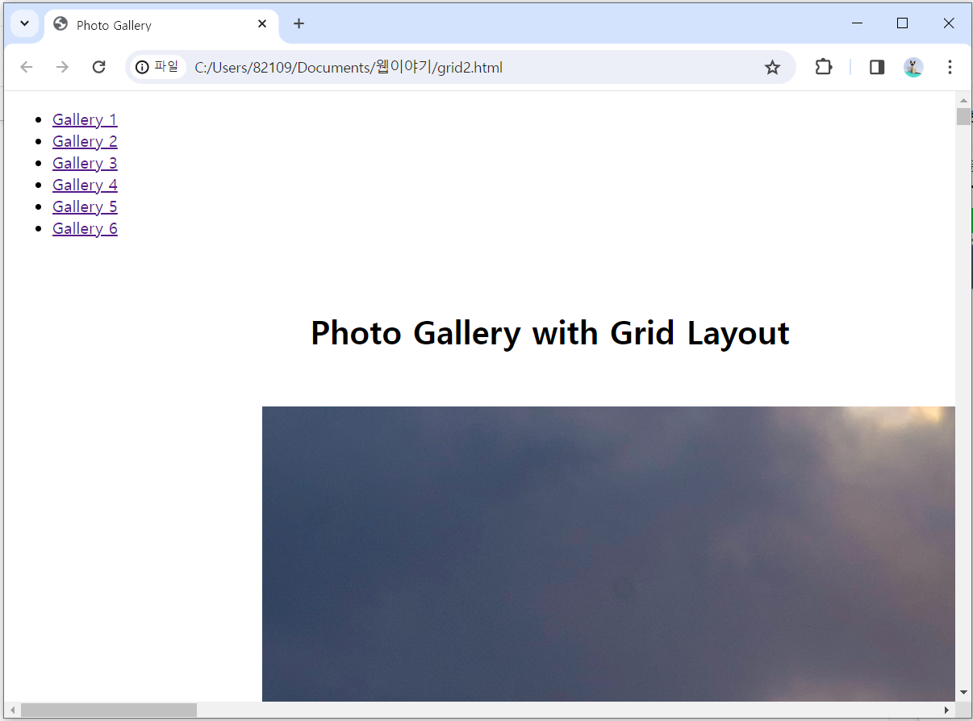The width and height of the screenshot is (973, 721).
Task: Click the Photo Gallery with Grid Layout heading
Action: pyautogui.click(x=550, y=332)
